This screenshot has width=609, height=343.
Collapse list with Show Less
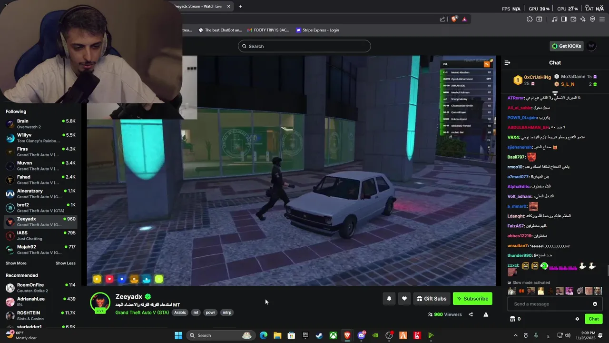65,263
